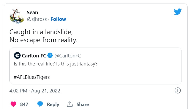Screen dimensions: 189x109
Task: Follow the @sjhross account
Action: (58, 19)
